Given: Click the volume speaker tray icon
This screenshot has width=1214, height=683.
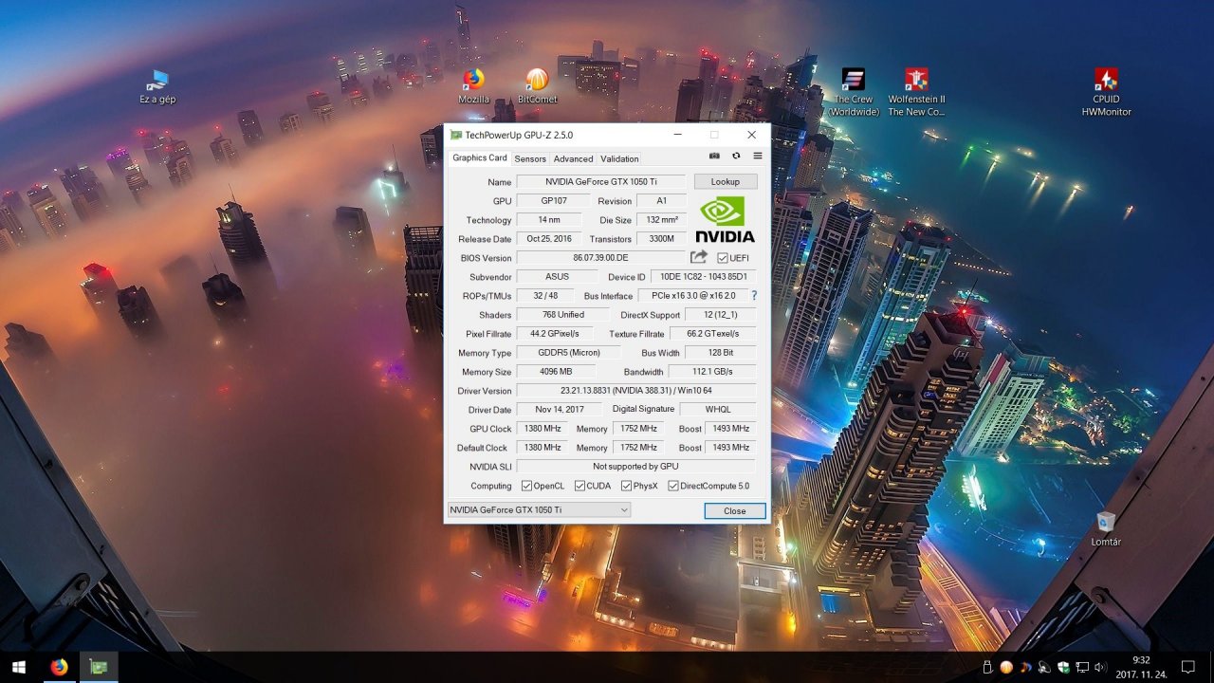Looking at the screenshot, I should click(1100, 667).
